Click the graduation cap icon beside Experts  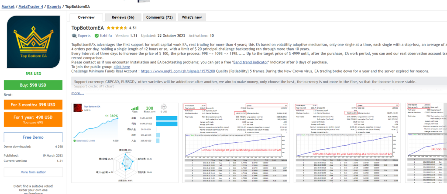(x=74, y=36)
